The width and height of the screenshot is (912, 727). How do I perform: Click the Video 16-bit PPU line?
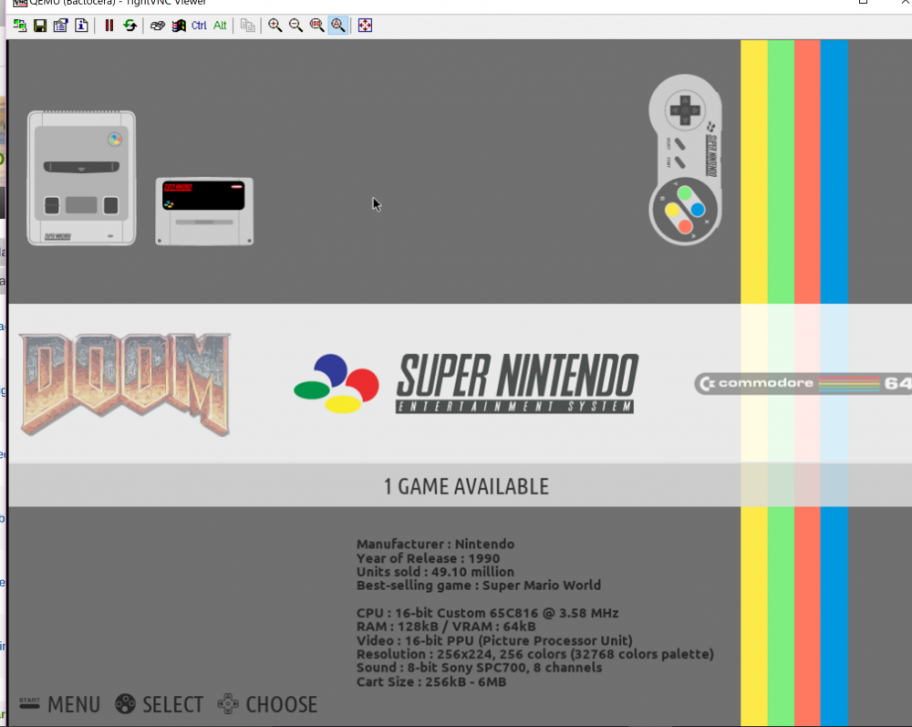pos(494,640)
